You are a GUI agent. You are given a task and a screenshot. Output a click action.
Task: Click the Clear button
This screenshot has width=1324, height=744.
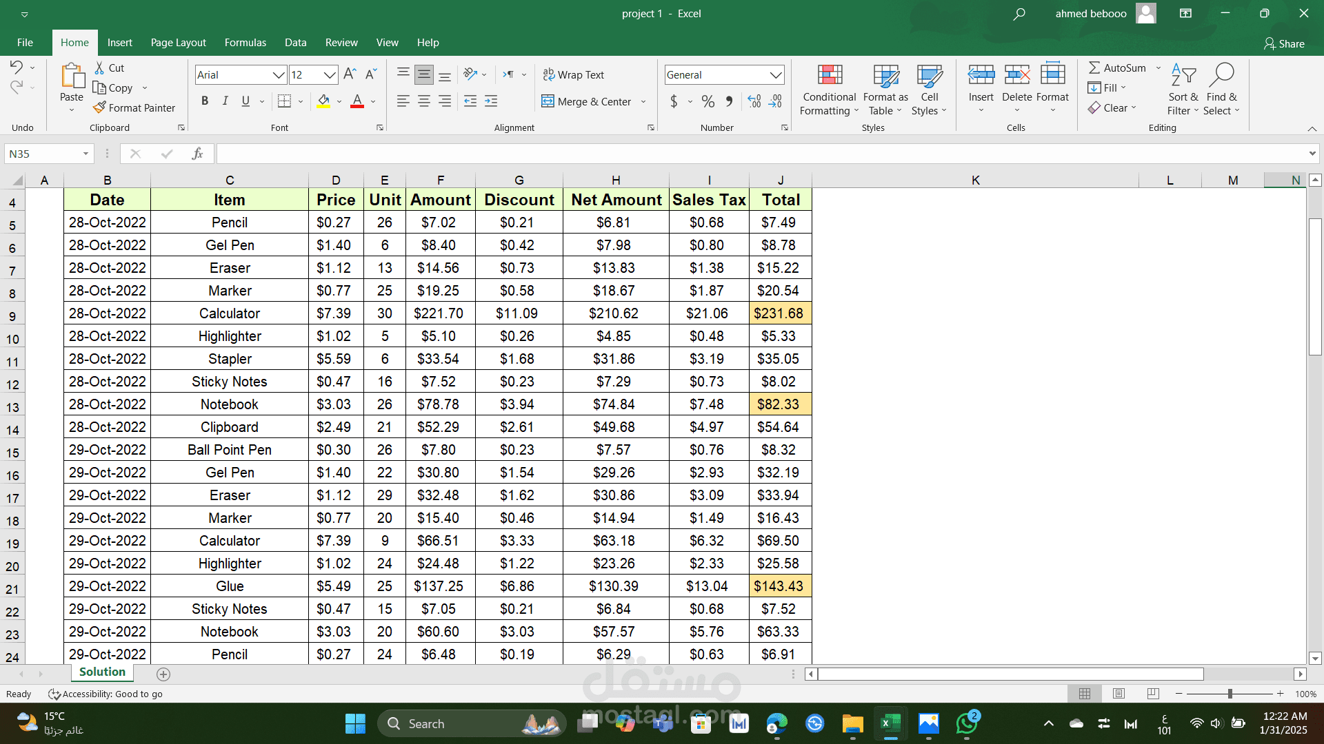[1112, 107]
